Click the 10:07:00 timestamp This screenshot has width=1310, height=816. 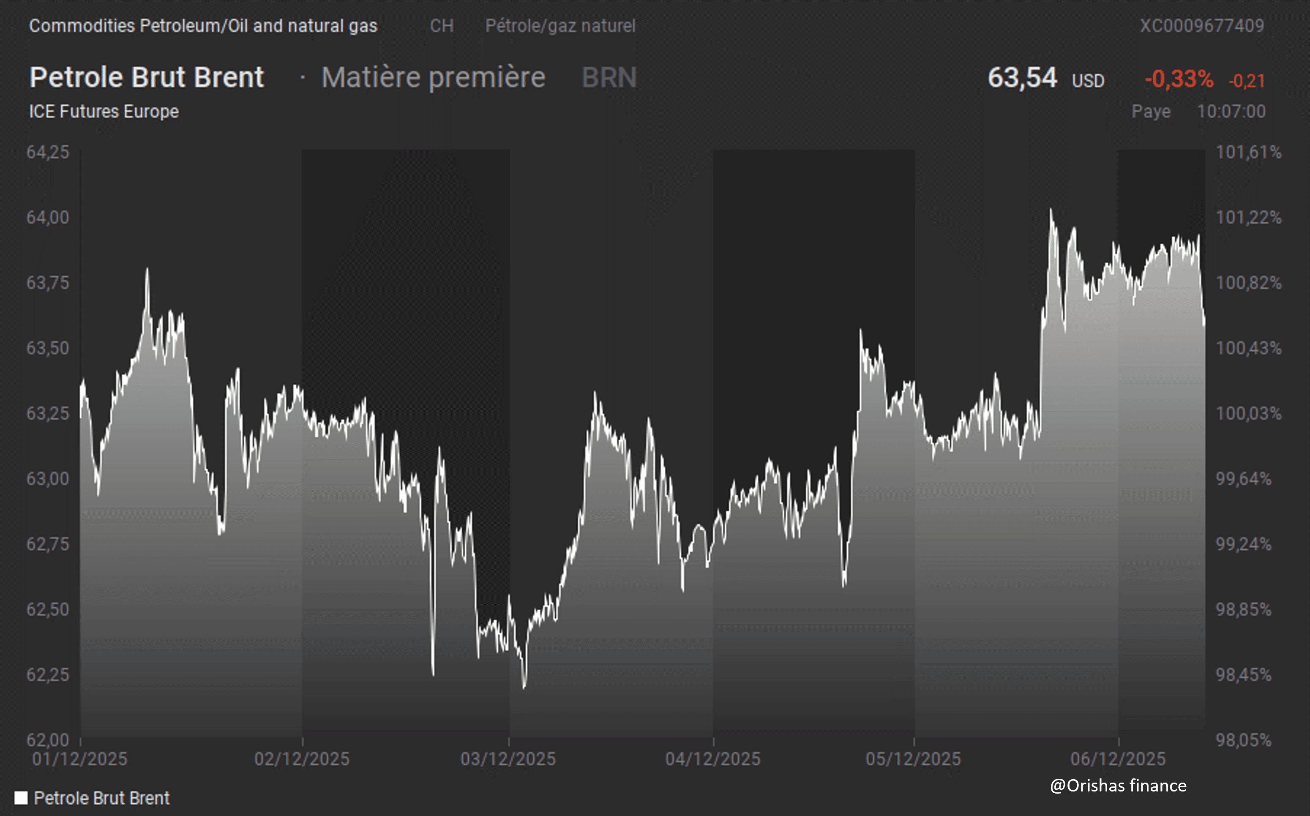pos(1231,111)
